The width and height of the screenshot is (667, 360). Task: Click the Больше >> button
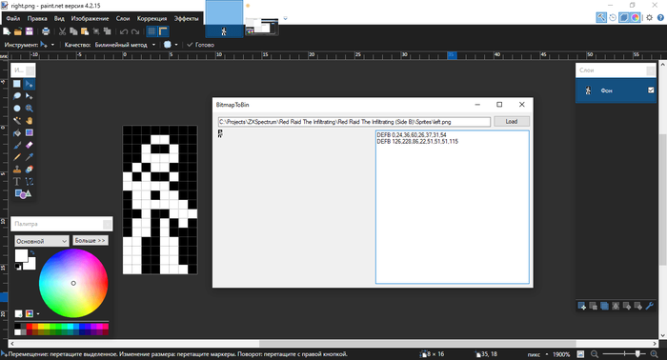(91, 241)
